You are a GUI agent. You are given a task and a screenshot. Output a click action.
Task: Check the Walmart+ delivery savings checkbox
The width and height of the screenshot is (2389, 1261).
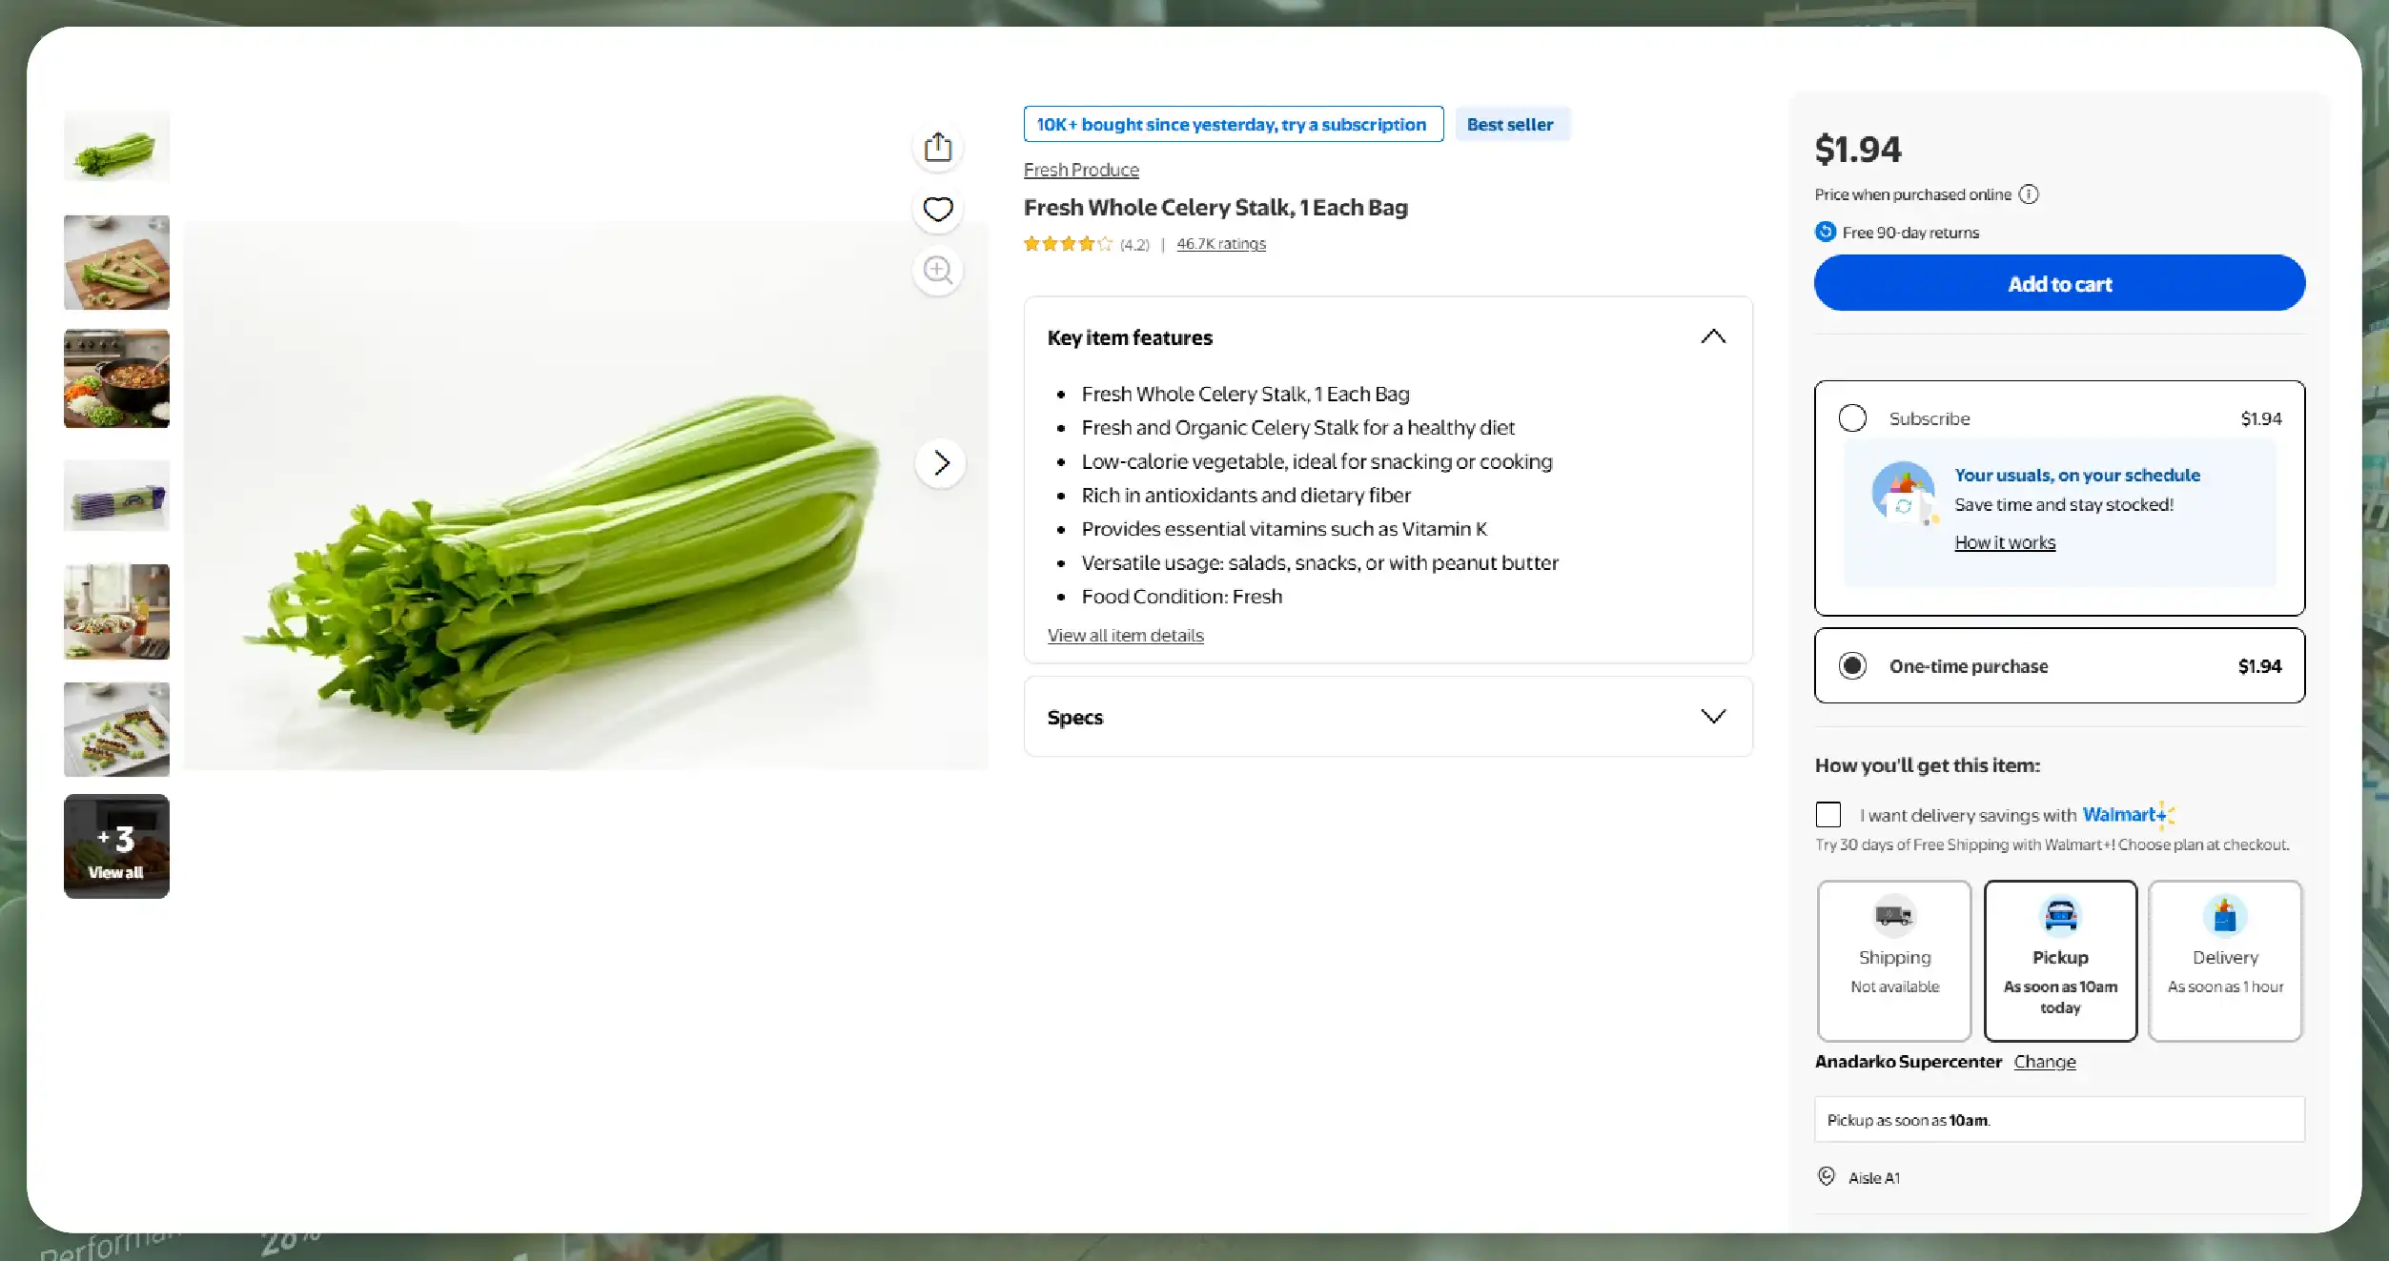pos(1828,815)
